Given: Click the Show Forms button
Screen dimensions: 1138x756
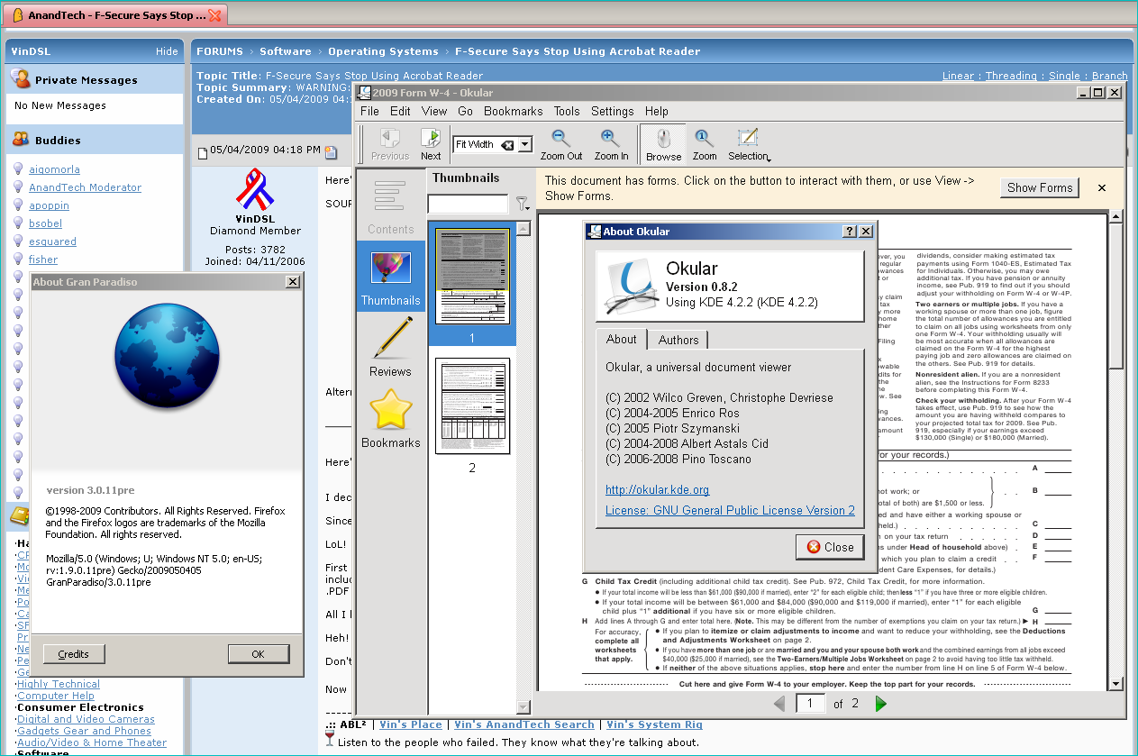Looking at the screenshot, I should [x=1040, y=187].
